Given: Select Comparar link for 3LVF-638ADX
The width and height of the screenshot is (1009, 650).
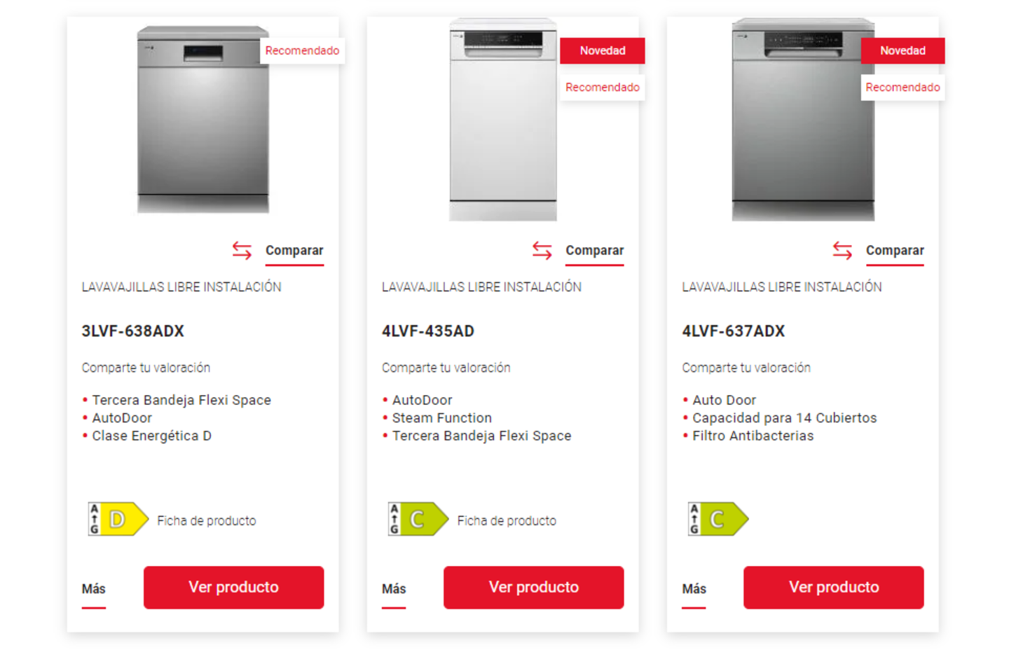Looking at the screenshot, I should (x=294, y=251).
